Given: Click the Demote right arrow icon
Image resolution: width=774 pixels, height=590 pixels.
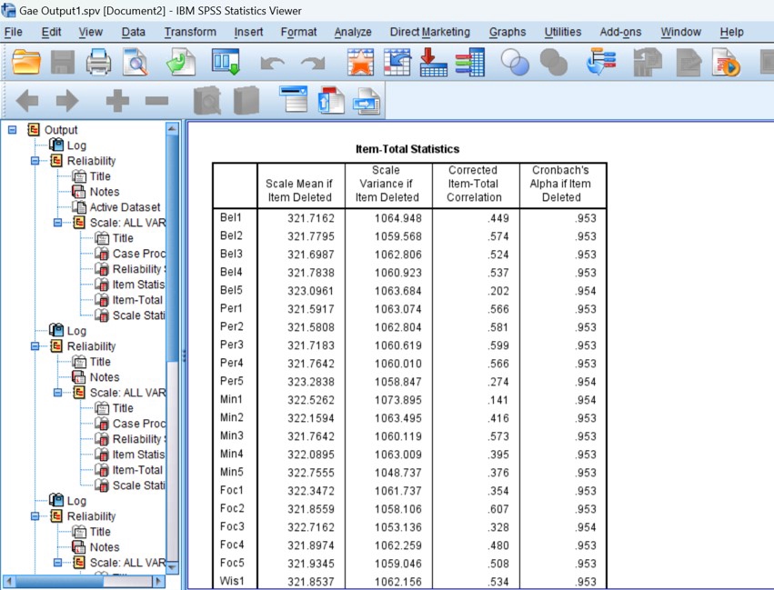Looking at the screenshot, I should point(67,101).
